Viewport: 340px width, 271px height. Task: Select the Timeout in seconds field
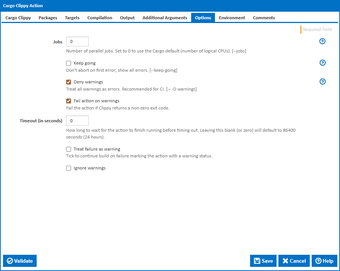point(77,120)
